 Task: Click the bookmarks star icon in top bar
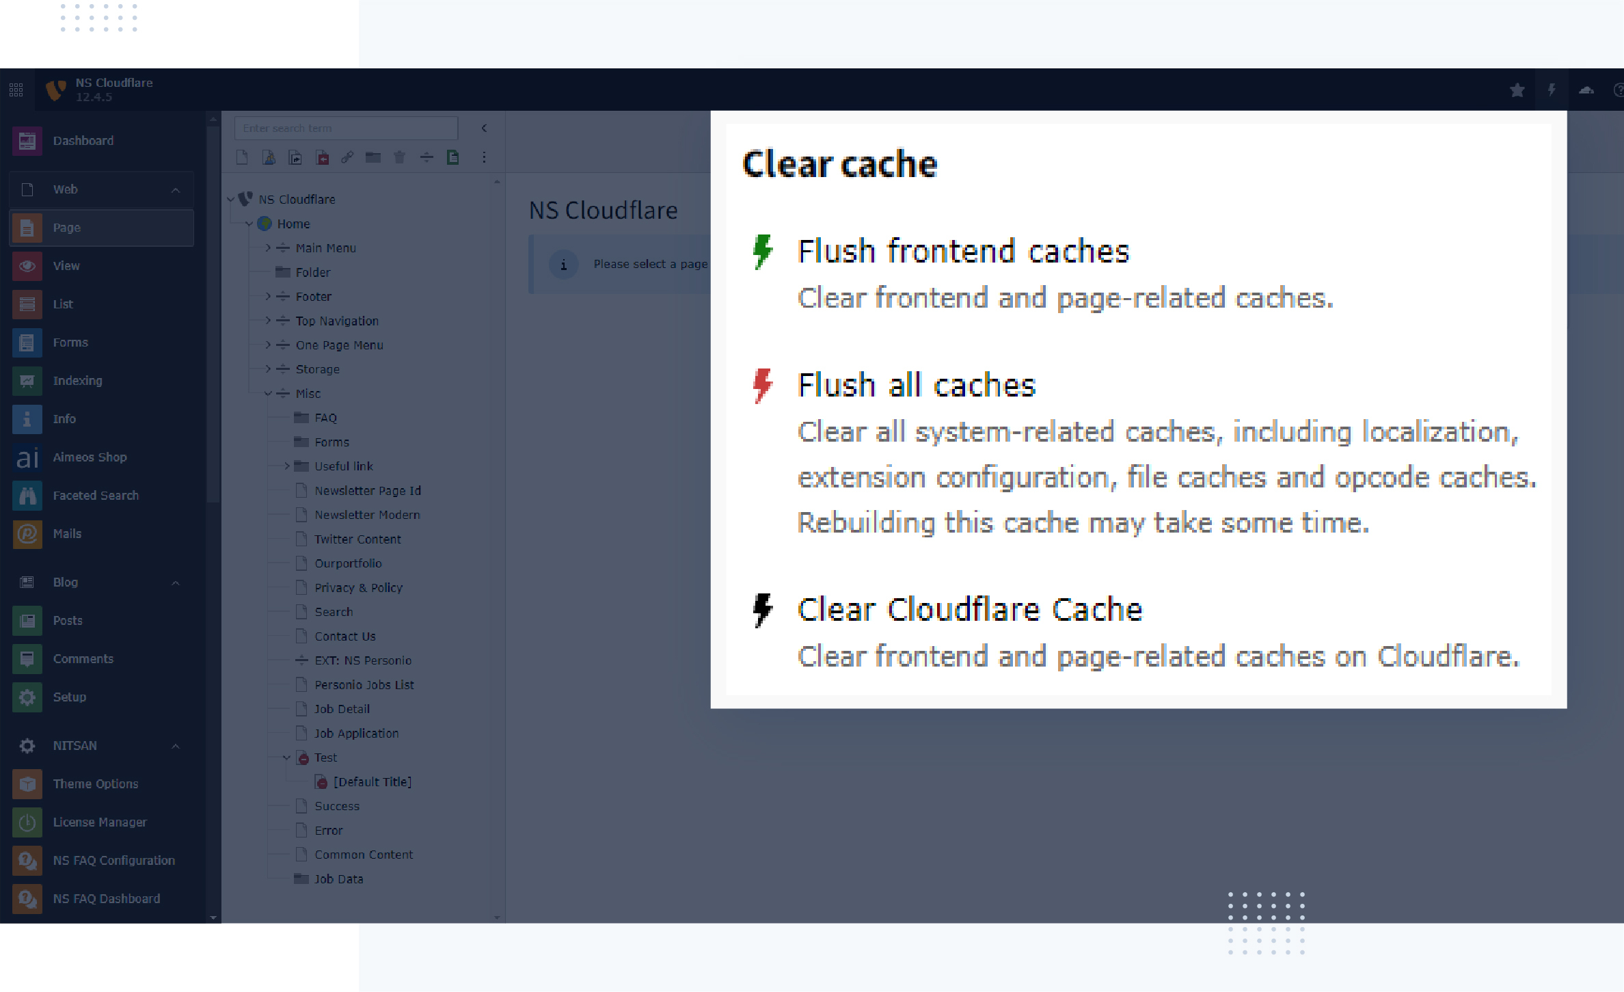click(1517, 90)
